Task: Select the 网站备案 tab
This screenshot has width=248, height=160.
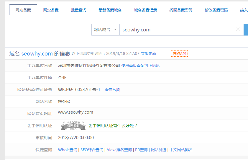Action: coord(23,10)
